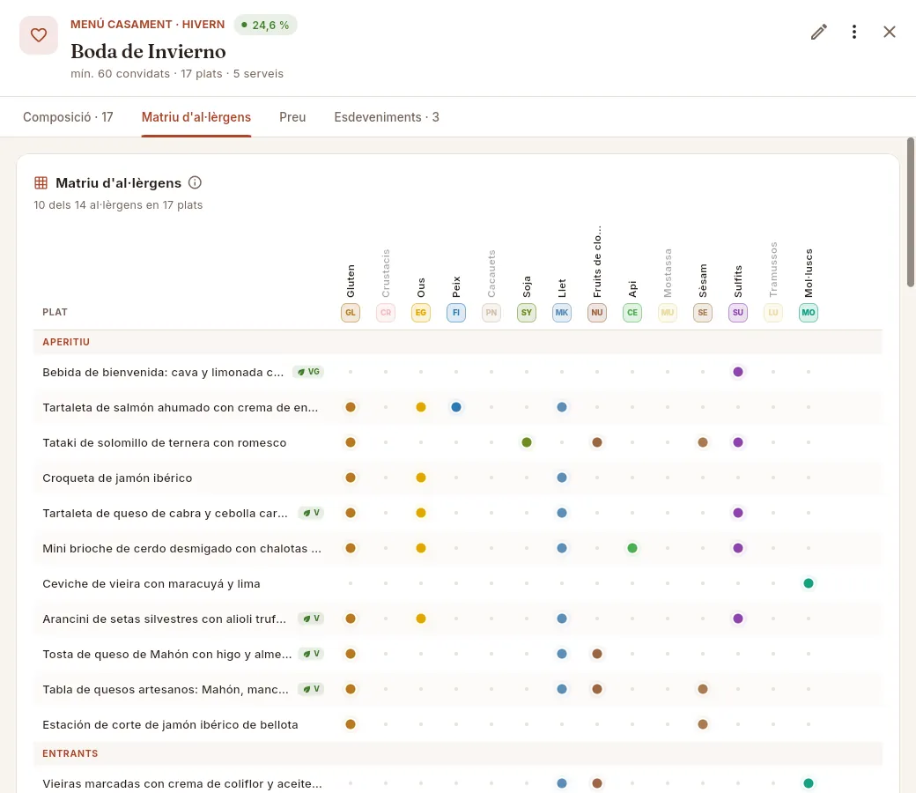916x793 pixels.
Task: Click the MU Mostassa allergen badge
Action: 668,313
